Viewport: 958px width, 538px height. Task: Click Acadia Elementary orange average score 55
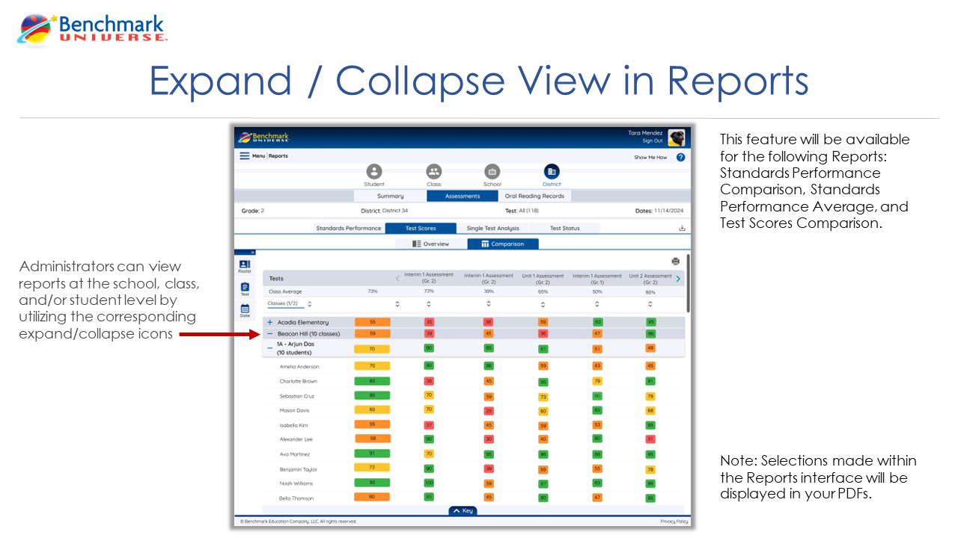point(373,322)
